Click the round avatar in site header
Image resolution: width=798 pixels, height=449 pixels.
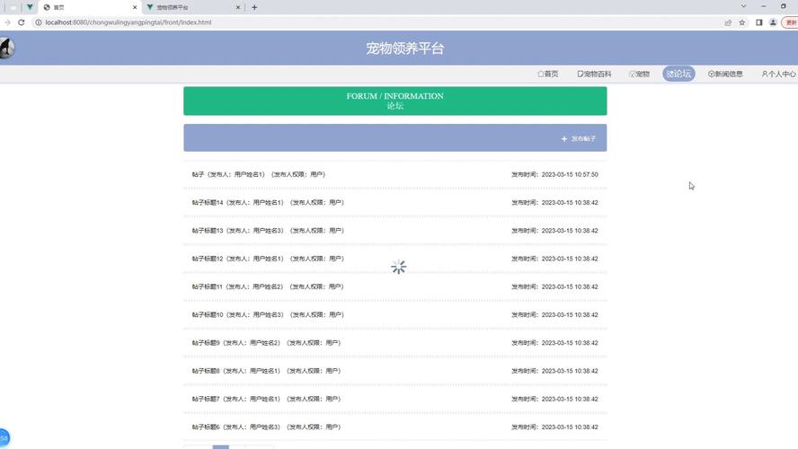(x=6, y=48)
